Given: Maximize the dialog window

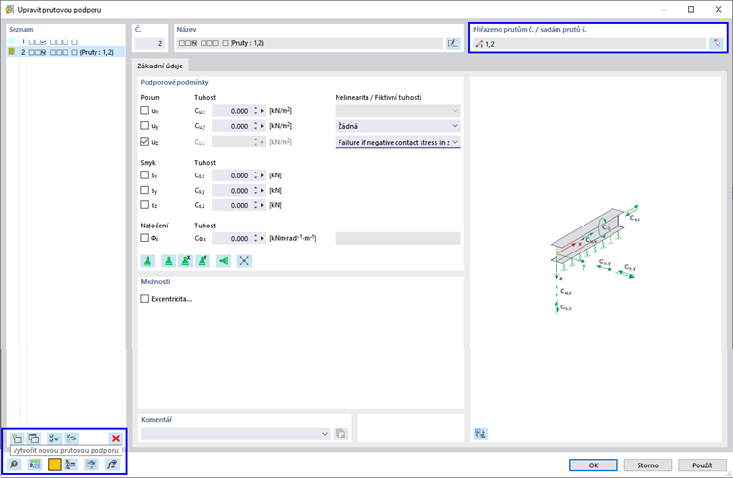Looking at the screenshot, I should 691,9.
